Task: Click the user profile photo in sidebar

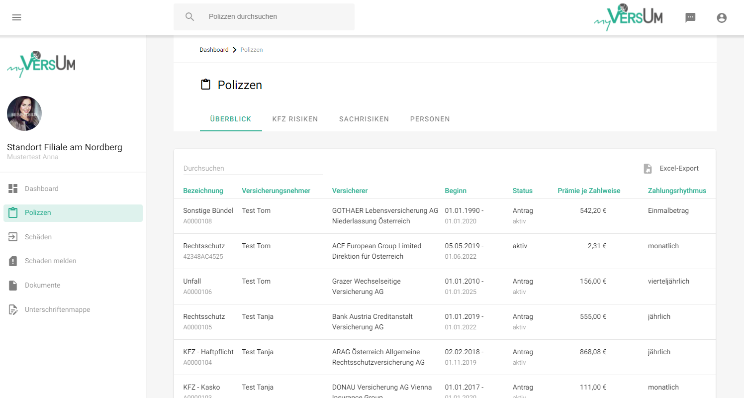Action: (24, 113)
